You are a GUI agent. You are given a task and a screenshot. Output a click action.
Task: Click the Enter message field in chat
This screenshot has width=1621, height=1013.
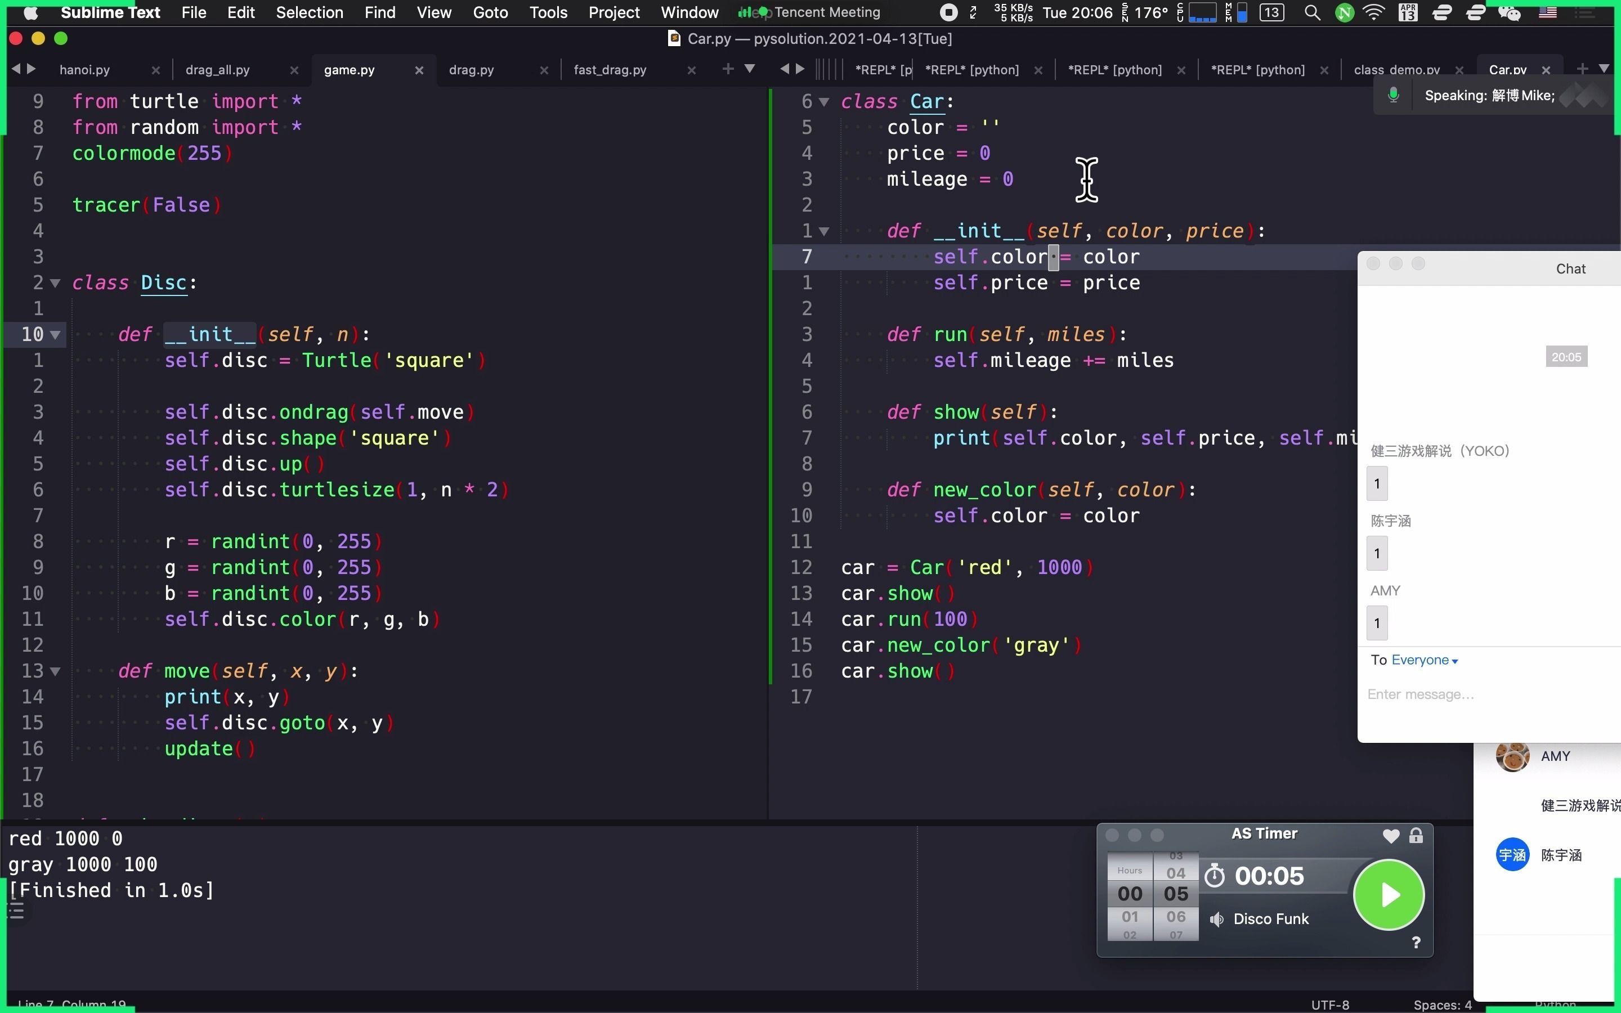click(x=1421, y=695)
